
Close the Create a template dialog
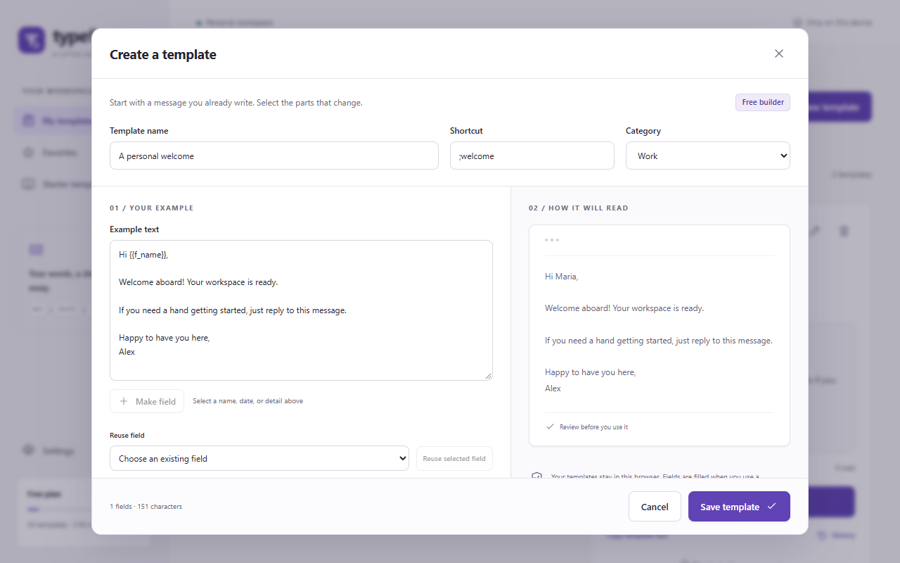(x=778, y=53)
